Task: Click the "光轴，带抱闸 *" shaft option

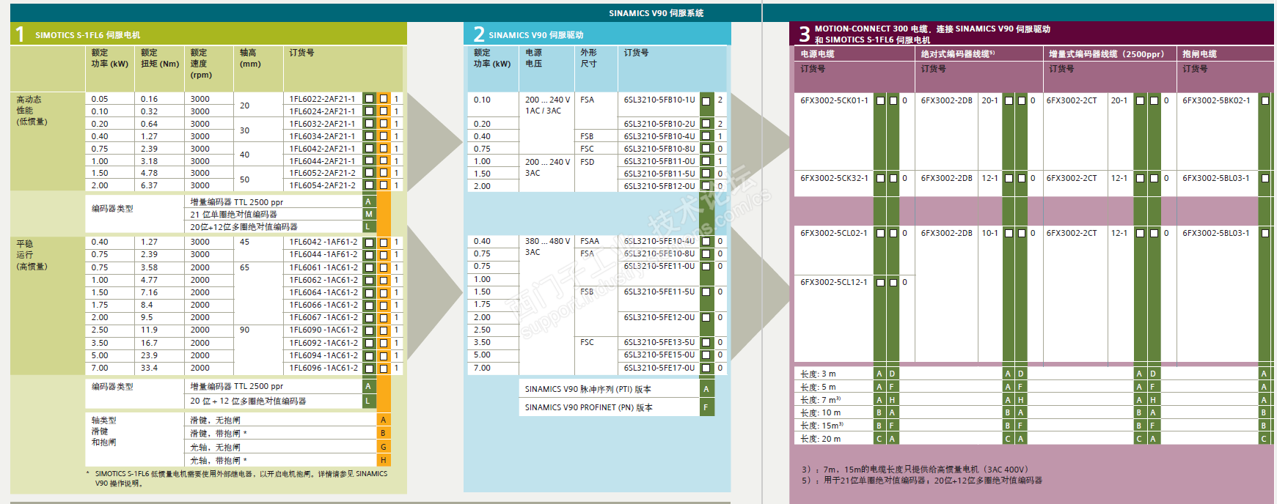Action: click(x=219, y=461)
